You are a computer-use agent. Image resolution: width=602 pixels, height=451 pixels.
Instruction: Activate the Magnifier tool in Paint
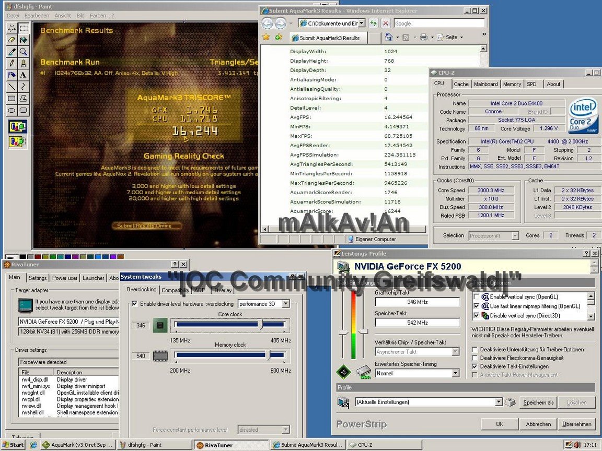click(24, 51)
